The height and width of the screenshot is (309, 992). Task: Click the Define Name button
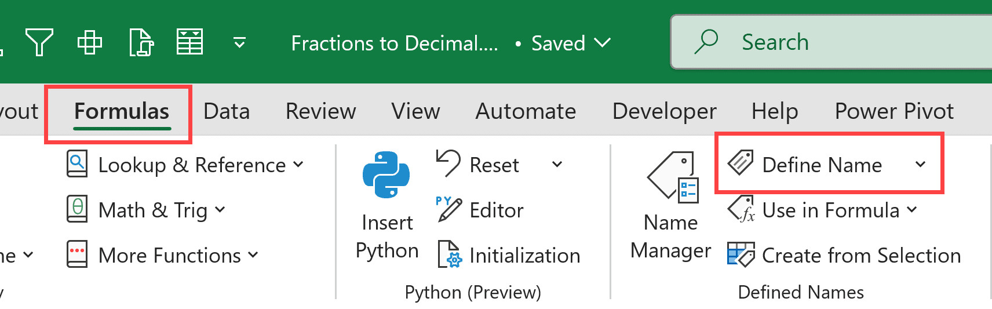(821, 165)
